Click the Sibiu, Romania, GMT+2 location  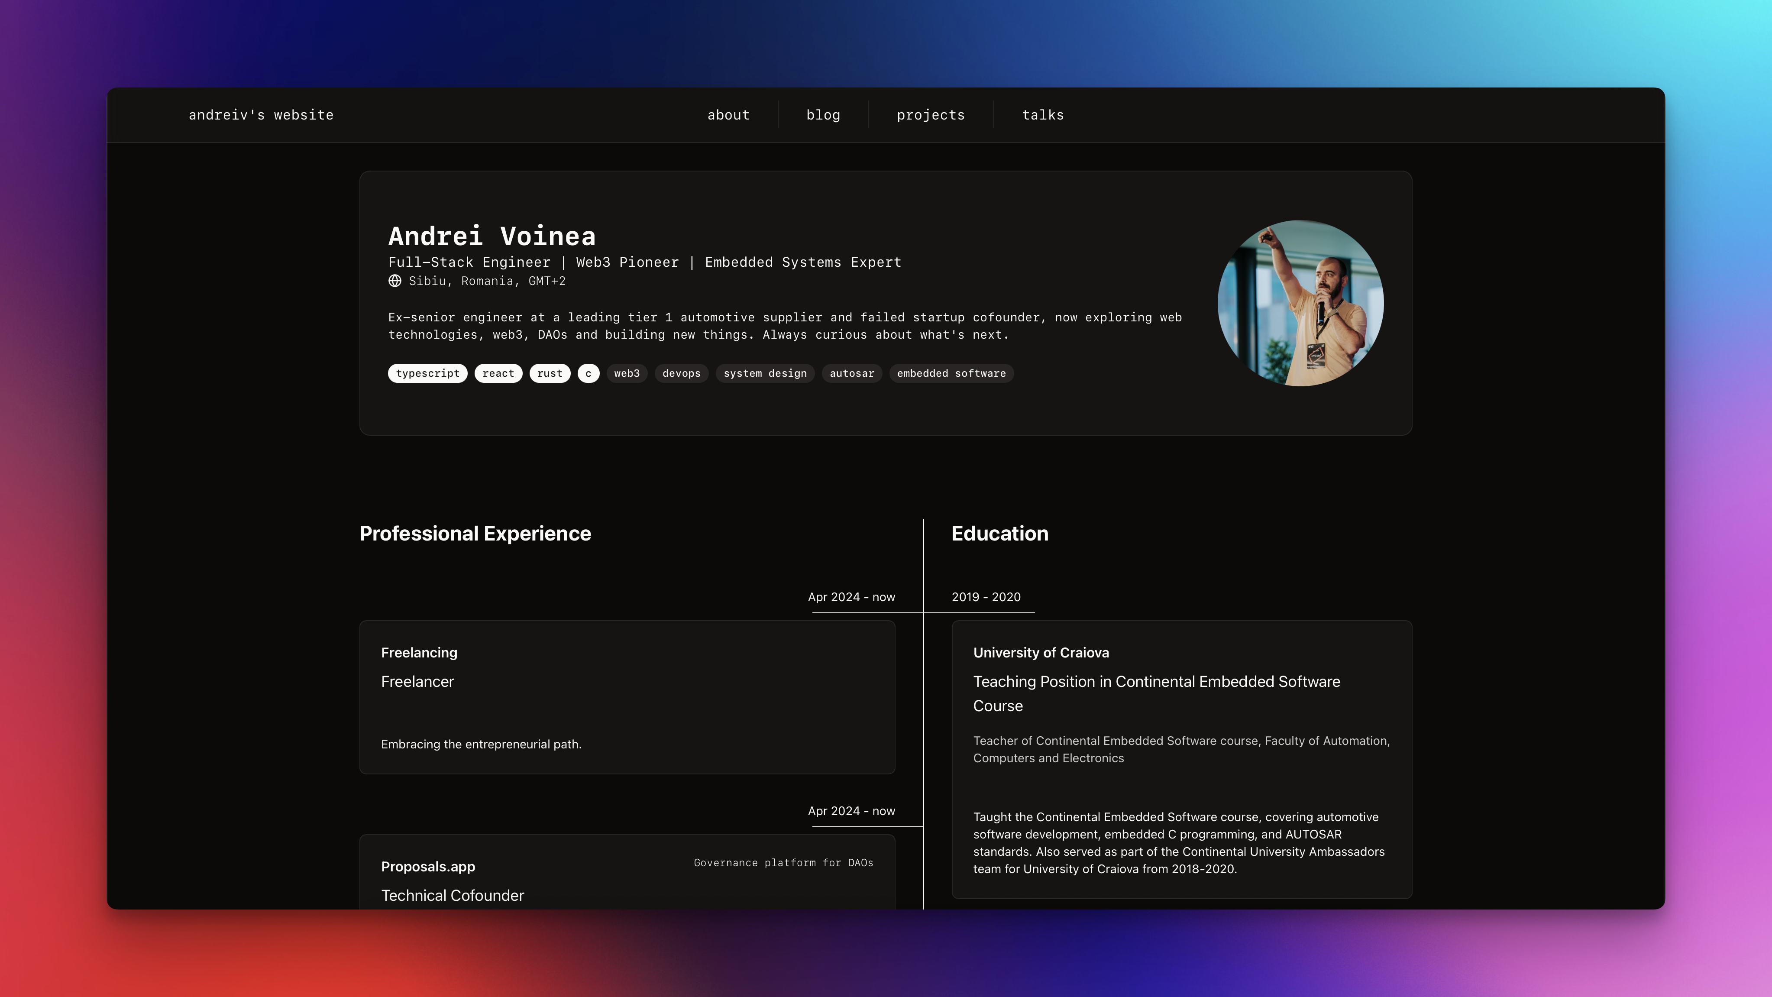pos(487,281)
